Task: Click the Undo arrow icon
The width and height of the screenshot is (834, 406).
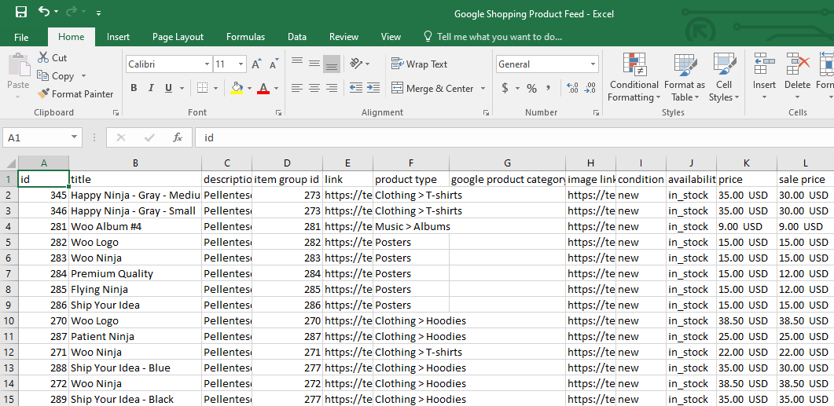Action: click(44, 13)
